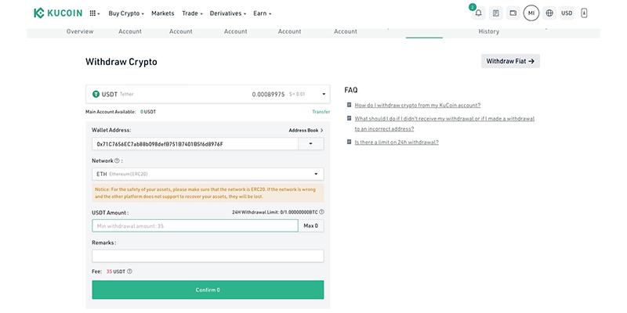The width and height of the screenshot is (627, 313).
Task: Switch to the History tab
Action: point(488,31)
